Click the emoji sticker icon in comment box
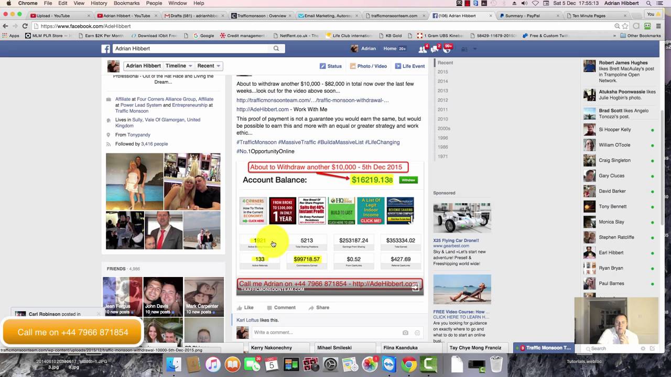 [x=417, y=332]
